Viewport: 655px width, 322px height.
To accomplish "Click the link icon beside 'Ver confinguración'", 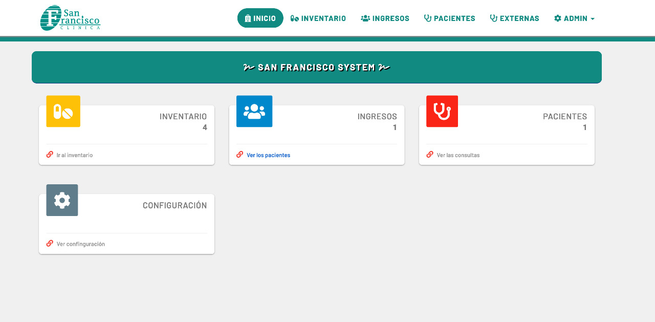I will (x=50, y=244).
